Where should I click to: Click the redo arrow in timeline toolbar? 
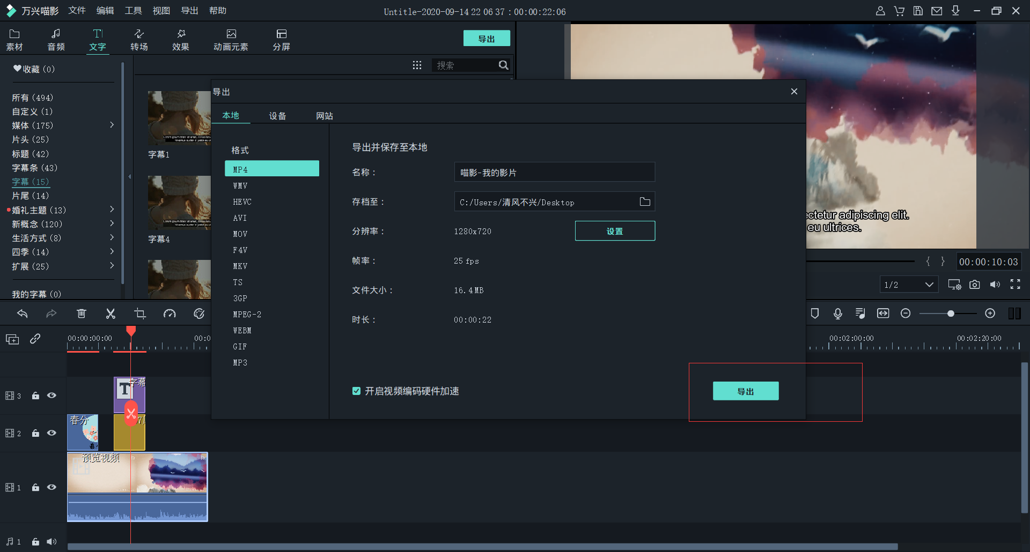51,314
